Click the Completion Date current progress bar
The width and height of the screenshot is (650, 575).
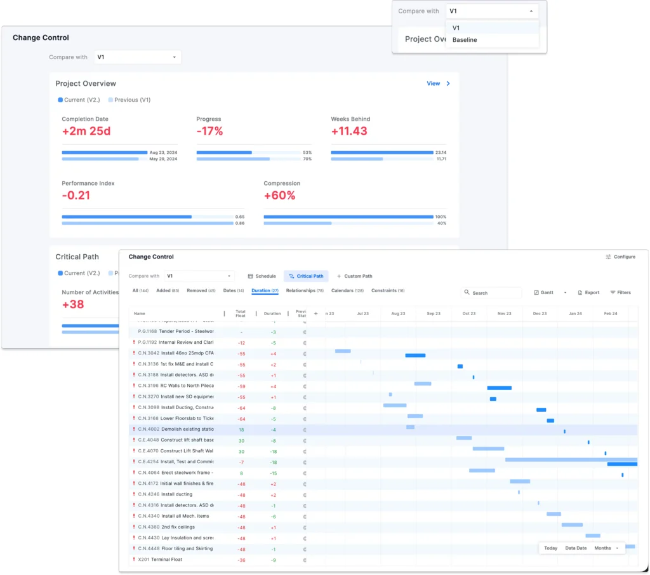(x=105, y=152)
